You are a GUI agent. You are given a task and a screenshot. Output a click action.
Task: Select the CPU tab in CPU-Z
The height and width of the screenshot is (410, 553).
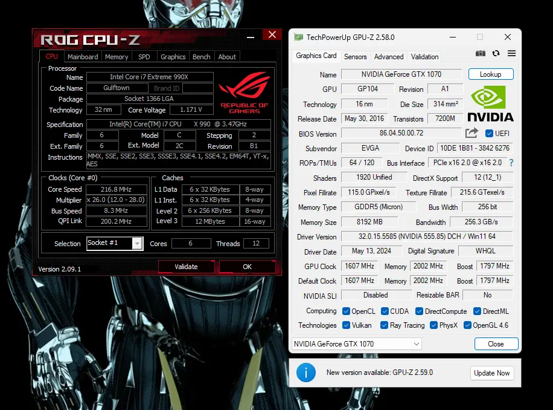[51, 56]
